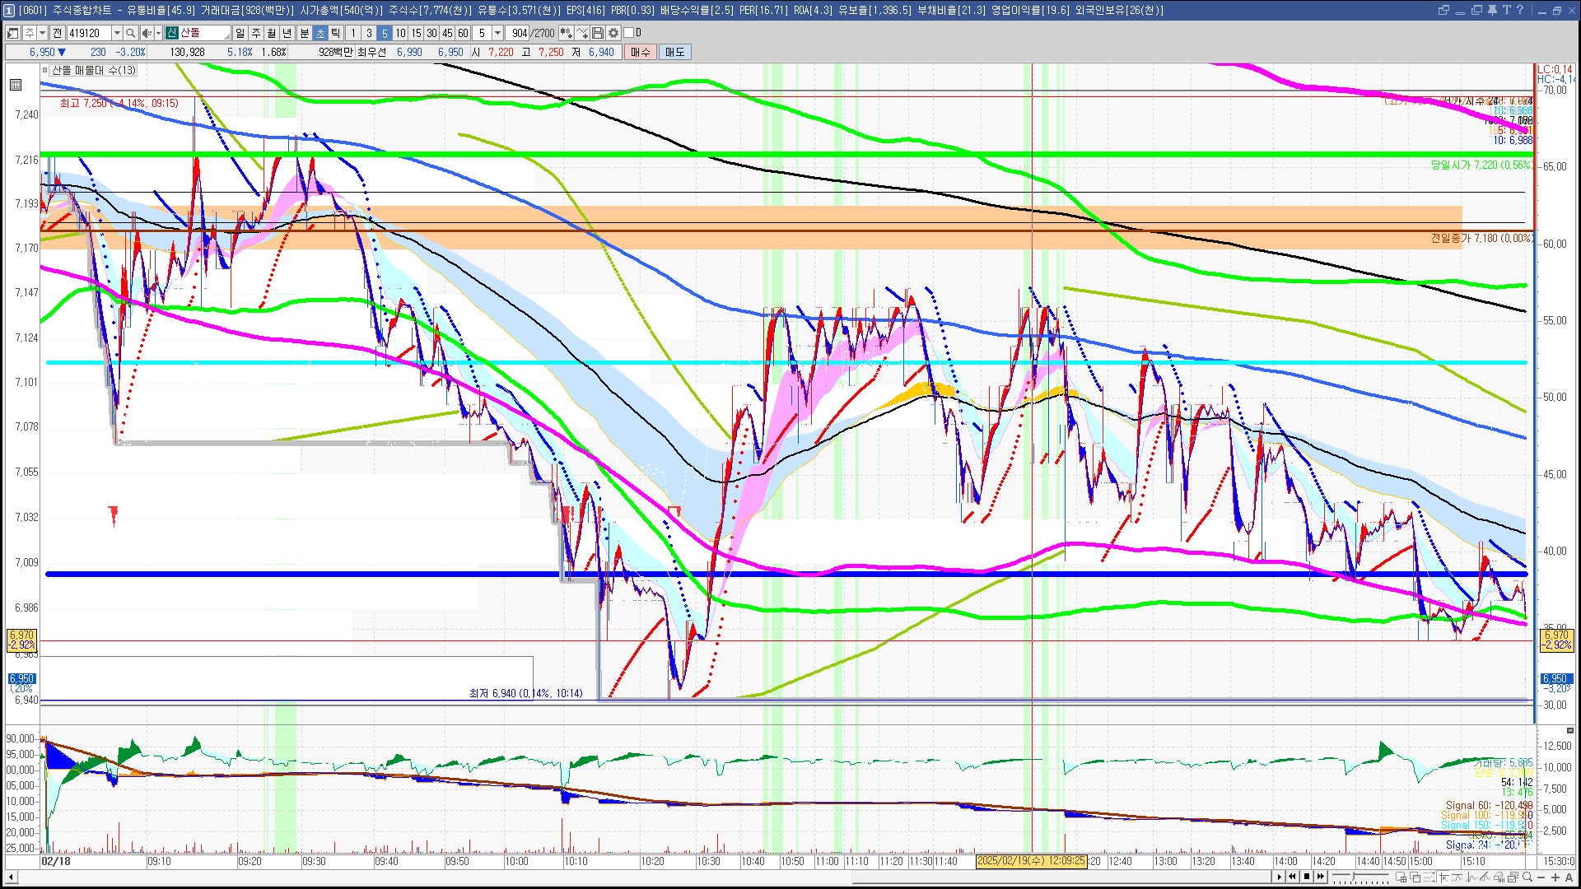Open the stock code 419120 dropdown arrow
Screen dimensions: 1581x889
(117, 33)
